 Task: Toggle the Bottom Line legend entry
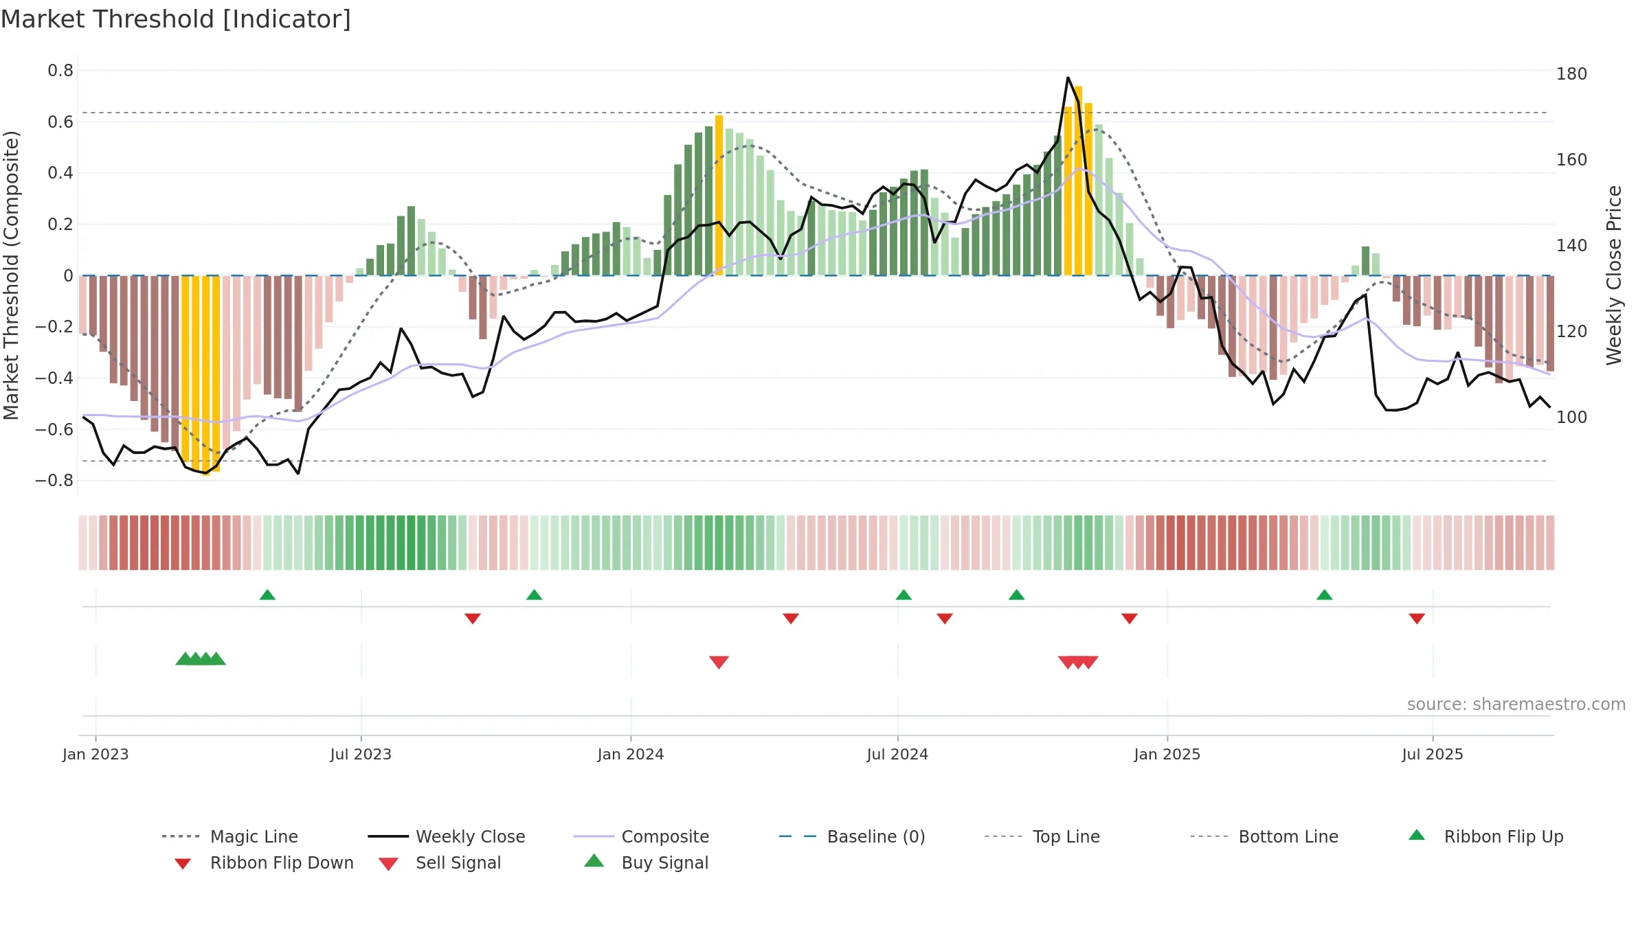point(1264,836)
